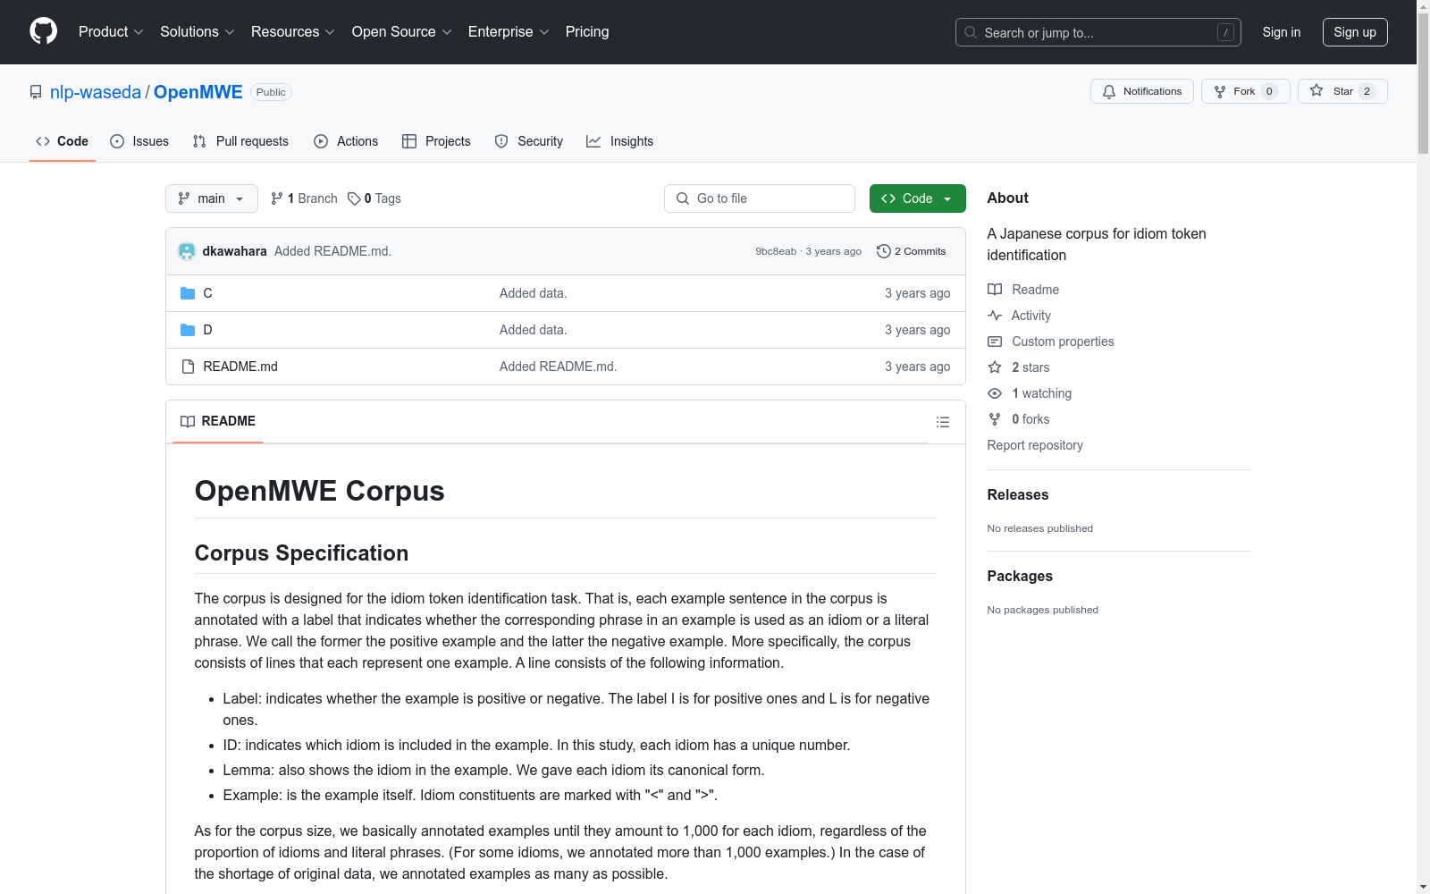Viewport: 1430px width, 894px height.
Task: View the 0 Tags link
Action: 374,198
